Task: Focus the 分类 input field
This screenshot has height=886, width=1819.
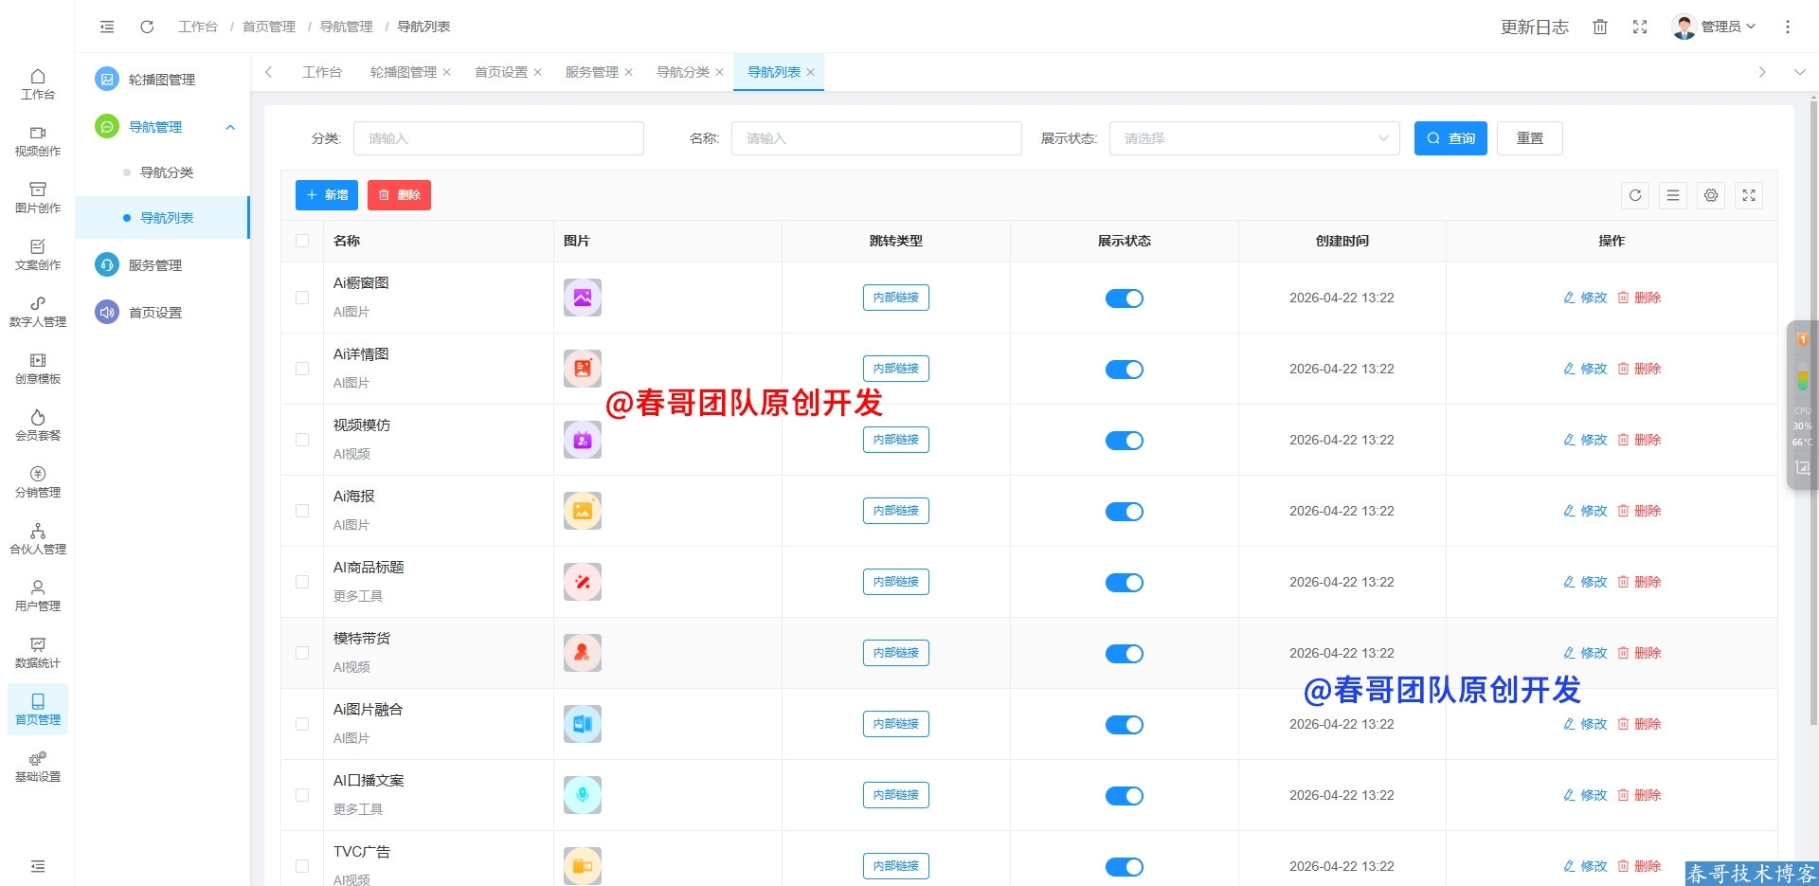Action: 498,138
